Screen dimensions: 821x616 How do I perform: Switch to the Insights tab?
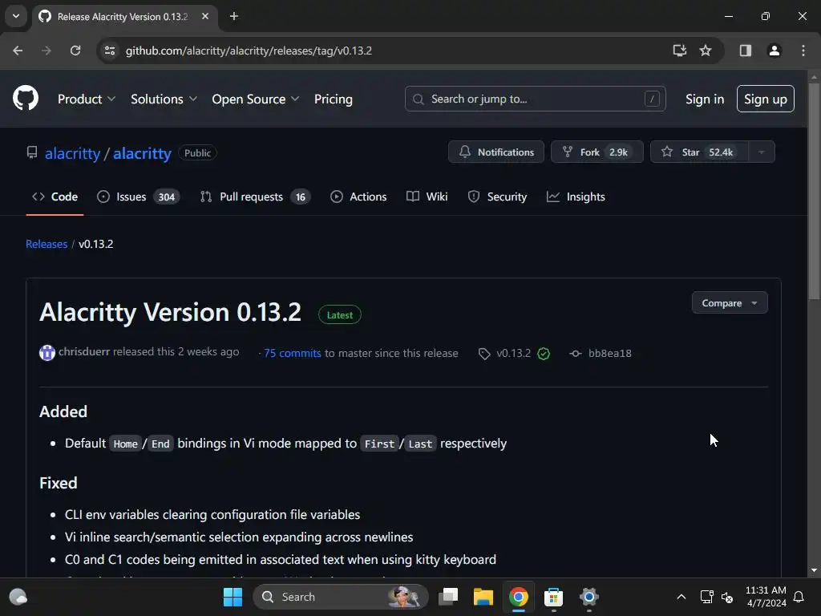tap(576, 197)
